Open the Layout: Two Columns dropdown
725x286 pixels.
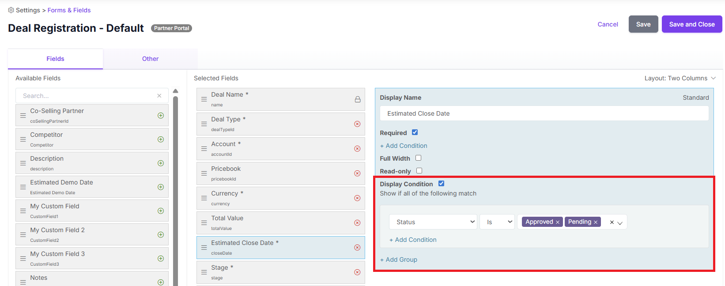pyautogui.click(x=680, y=78)
